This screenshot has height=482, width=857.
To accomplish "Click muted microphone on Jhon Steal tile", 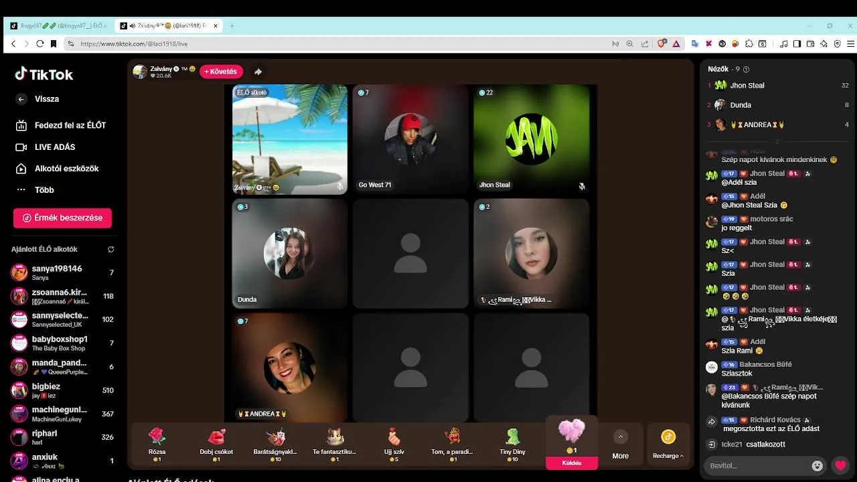I will point(582,186).
